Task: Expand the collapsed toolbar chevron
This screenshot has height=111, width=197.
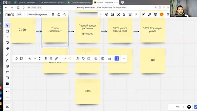Action: 101,14
